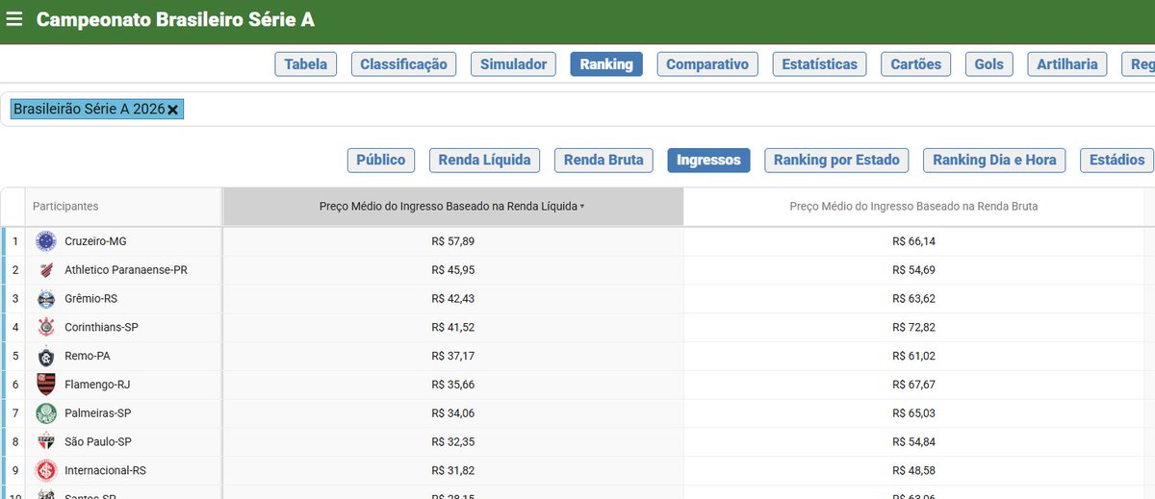Open Ranking Dia e Hora
1155x499 pixels.
(x=994, y=160)
